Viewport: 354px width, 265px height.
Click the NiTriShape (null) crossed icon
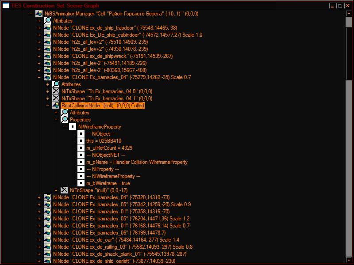[x=64, y=190]
